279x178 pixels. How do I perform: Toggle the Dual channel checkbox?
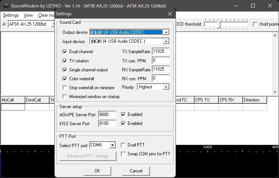point(65,52)
